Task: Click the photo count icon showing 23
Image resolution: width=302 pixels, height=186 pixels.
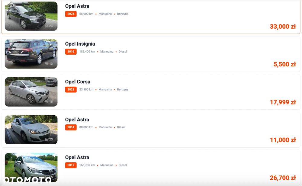Action: pyautogui.click(x=49, y=139)
